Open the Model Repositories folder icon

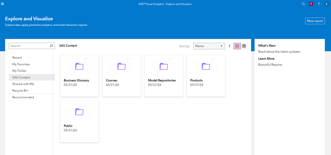[164, 67]
